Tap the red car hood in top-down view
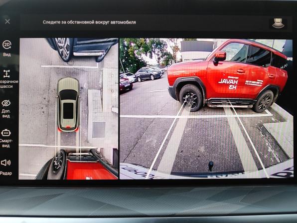The image size is (297, 223). click(91, 170)
